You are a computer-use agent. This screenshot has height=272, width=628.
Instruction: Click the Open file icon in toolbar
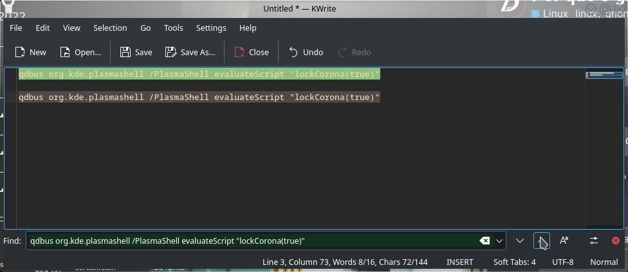coord(65,53)
